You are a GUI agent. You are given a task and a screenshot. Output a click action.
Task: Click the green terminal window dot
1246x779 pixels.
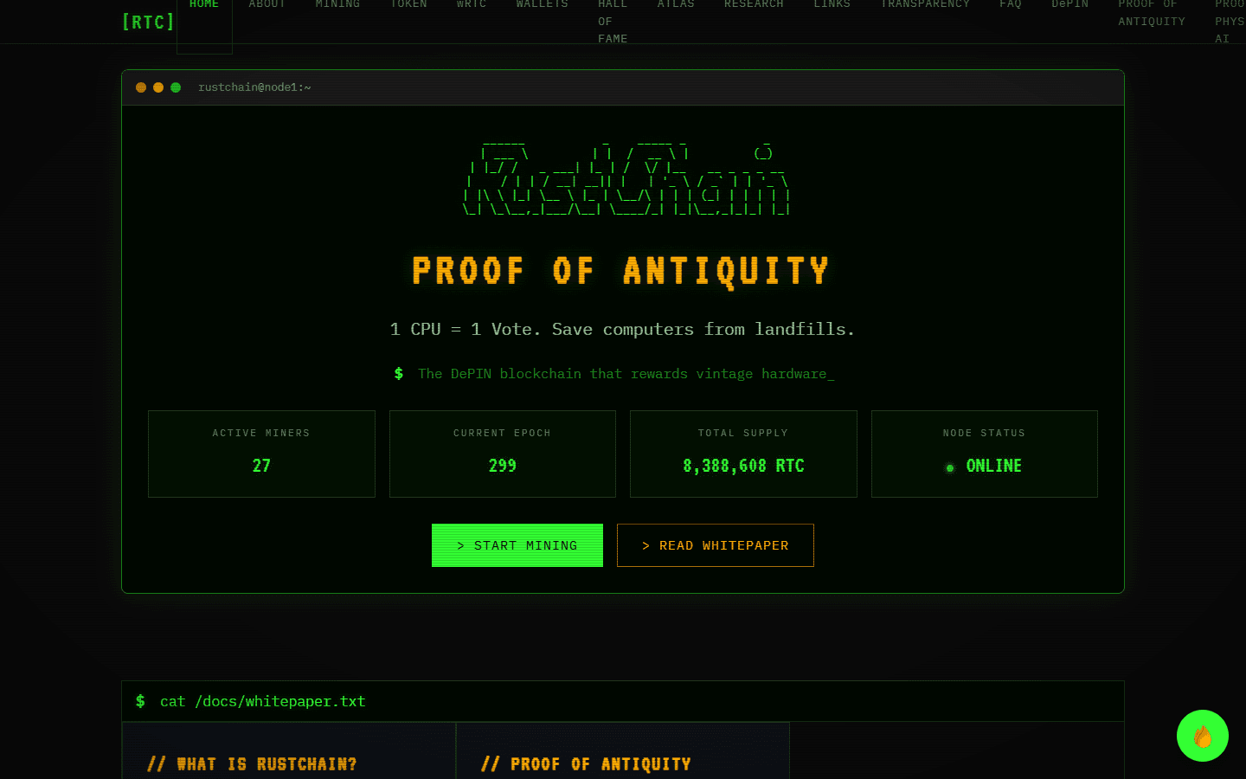(x=176, y=87)
